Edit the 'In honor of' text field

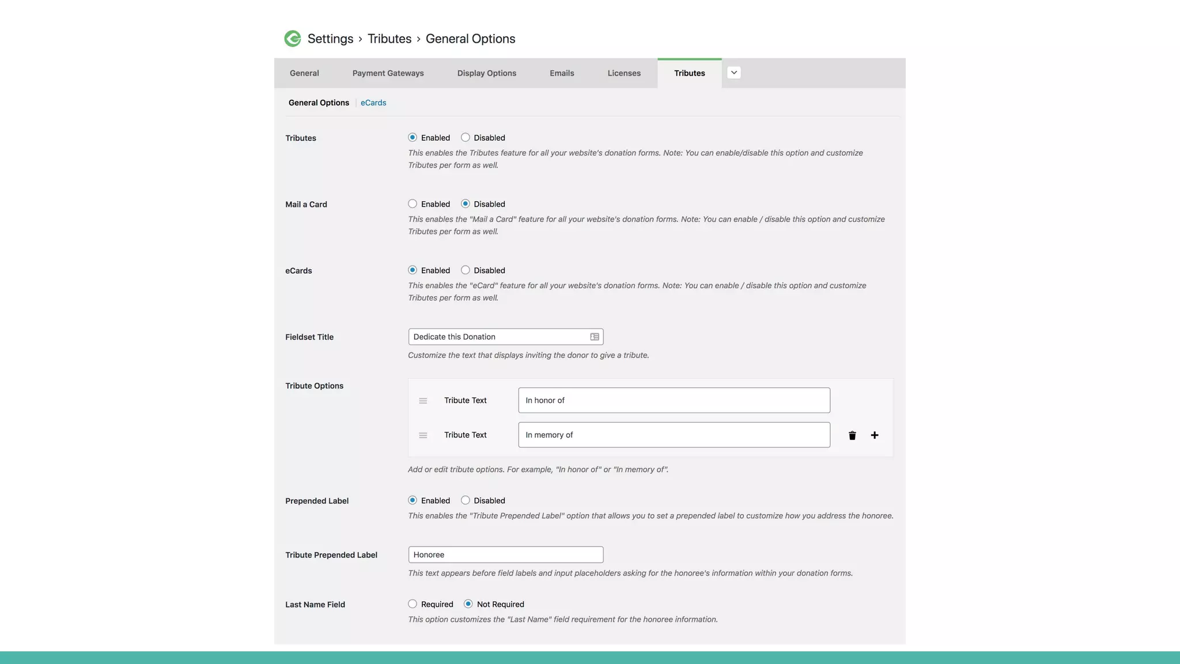[674, 400]
